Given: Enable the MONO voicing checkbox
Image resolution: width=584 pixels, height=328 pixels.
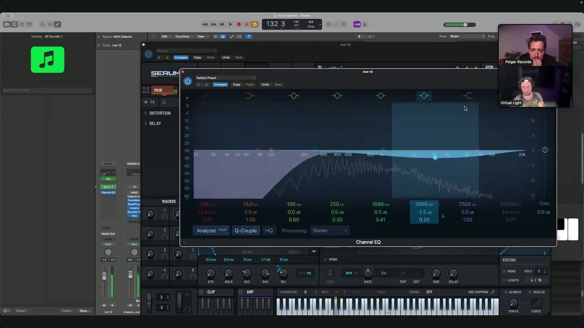Looking at the screenshot, I should coord(504,271).
